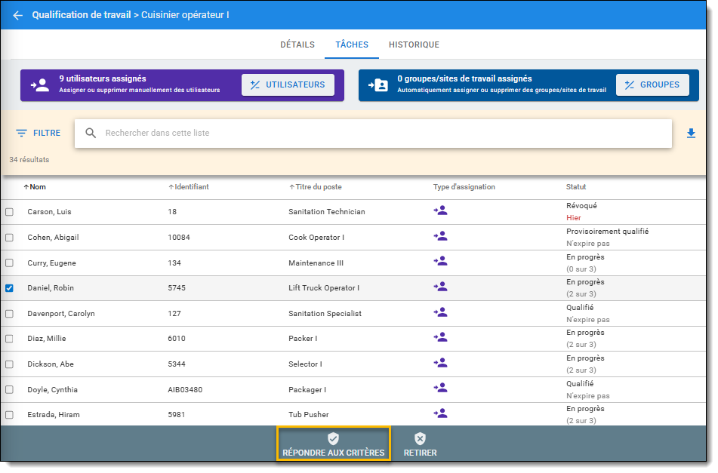This screenshot has width=718, height=473.
Task: Open the Historique tab
Action: [414, 45]
